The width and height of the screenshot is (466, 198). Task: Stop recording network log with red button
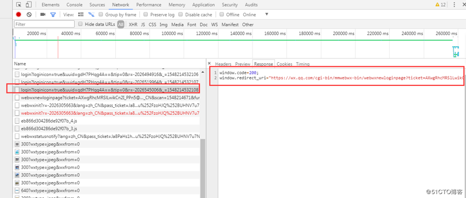point(19,15)
